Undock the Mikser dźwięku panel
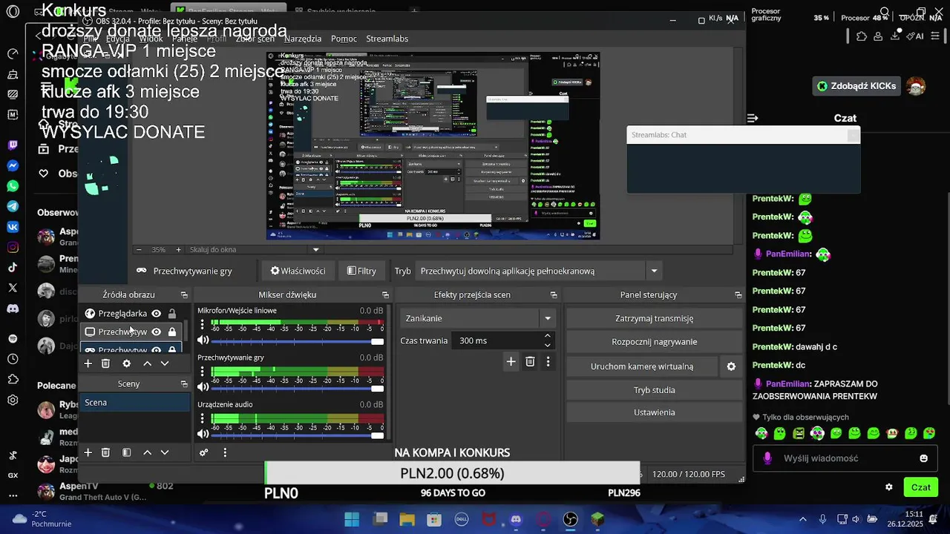 point(385,295)
